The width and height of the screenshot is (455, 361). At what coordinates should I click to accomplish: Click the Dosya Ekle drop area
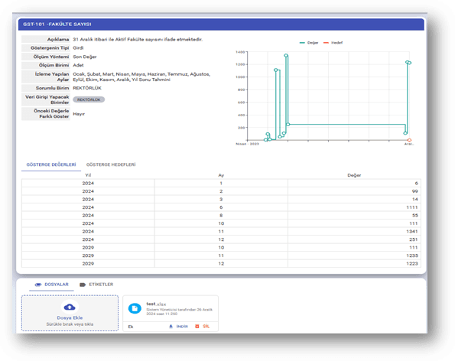point(70,313)
